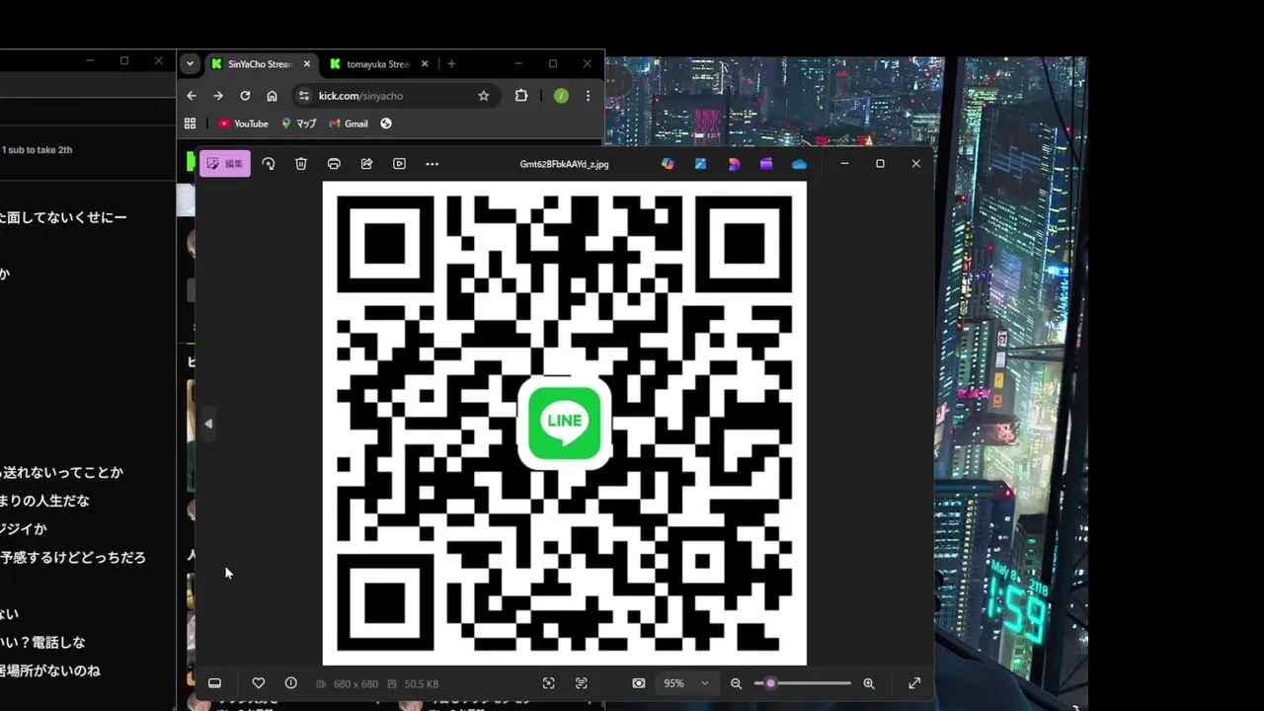Click the LINE logo in QR image
Screen dimensions: 1264x711
tap(564, 423)
